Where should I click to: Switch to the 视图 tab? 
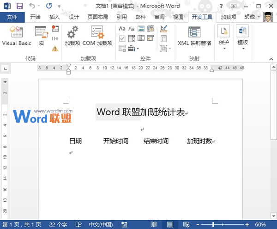click(178, 17)
